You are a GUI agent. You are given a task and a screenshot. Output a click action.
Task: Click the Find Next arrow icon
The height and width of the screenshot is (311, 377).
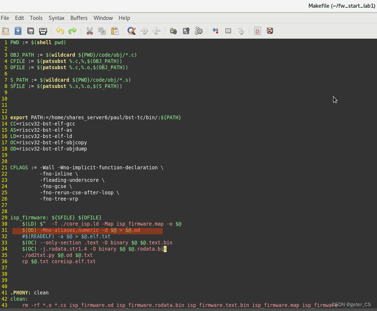144,31
